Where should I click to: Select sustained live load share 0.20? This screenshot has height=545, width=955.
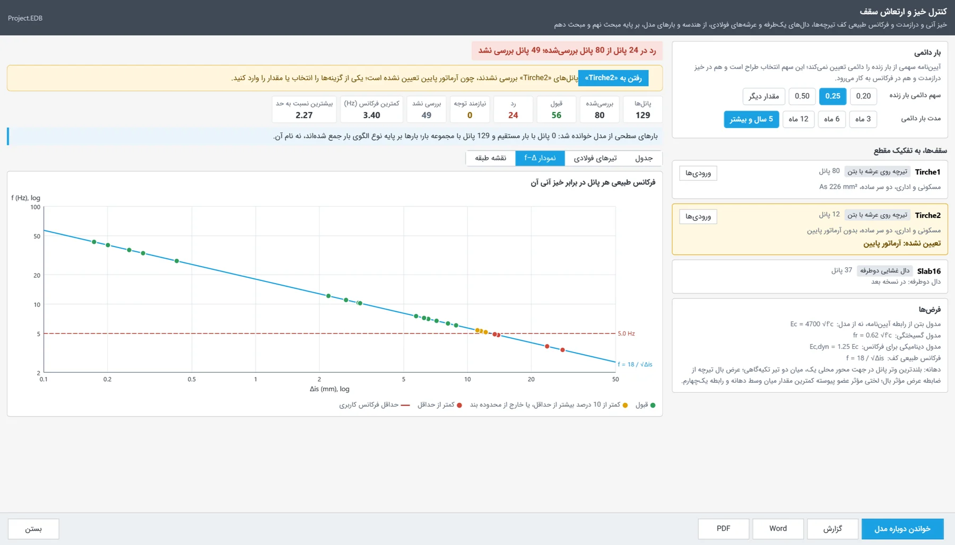click(863, 96)
